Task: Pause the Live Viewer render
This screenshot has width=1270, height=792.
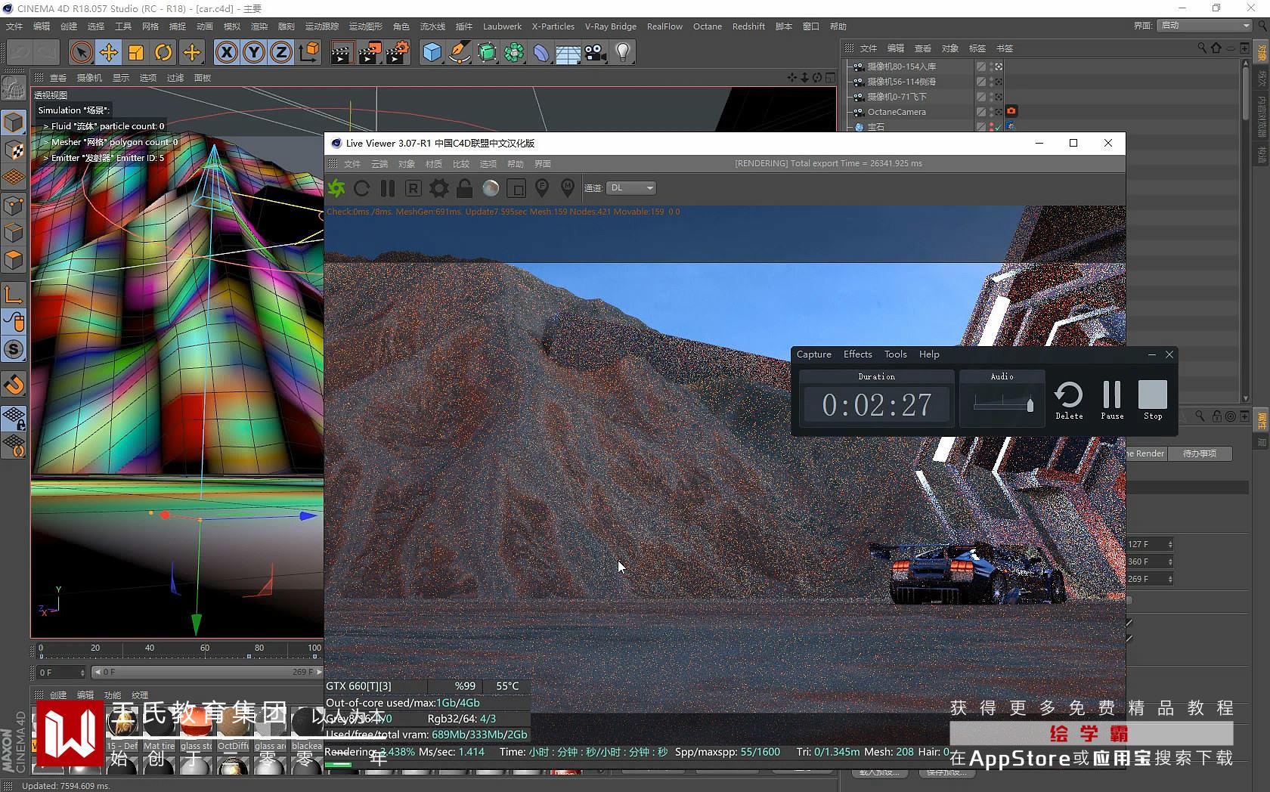Action: point(388,188)
